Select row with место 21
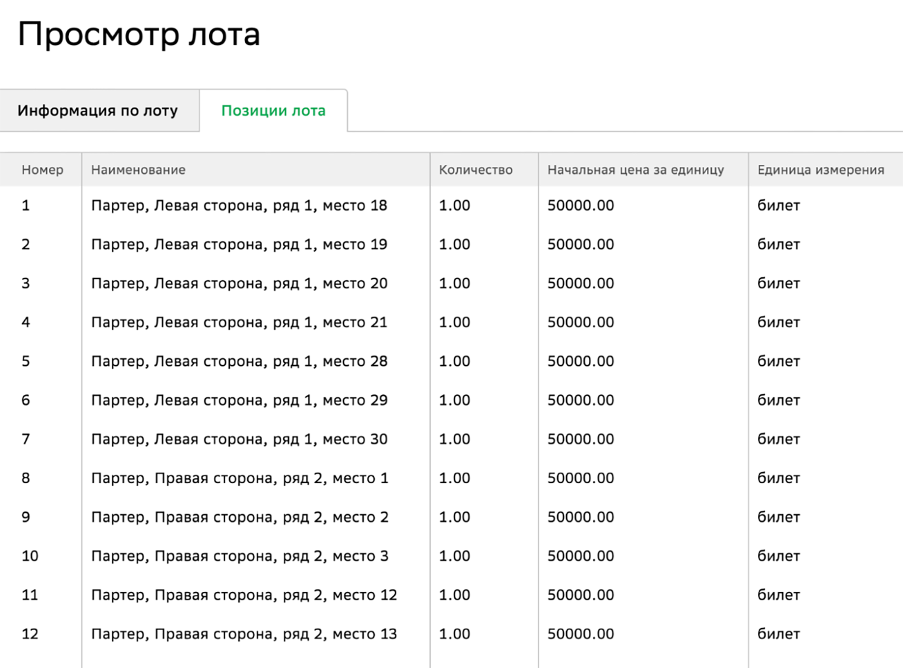 451,322
